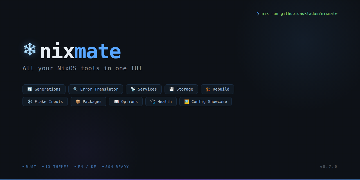Toggle the RUST status dot
The width and height of the screenshot is (360, 180).
pyautogui.click(x=29, y=166)
